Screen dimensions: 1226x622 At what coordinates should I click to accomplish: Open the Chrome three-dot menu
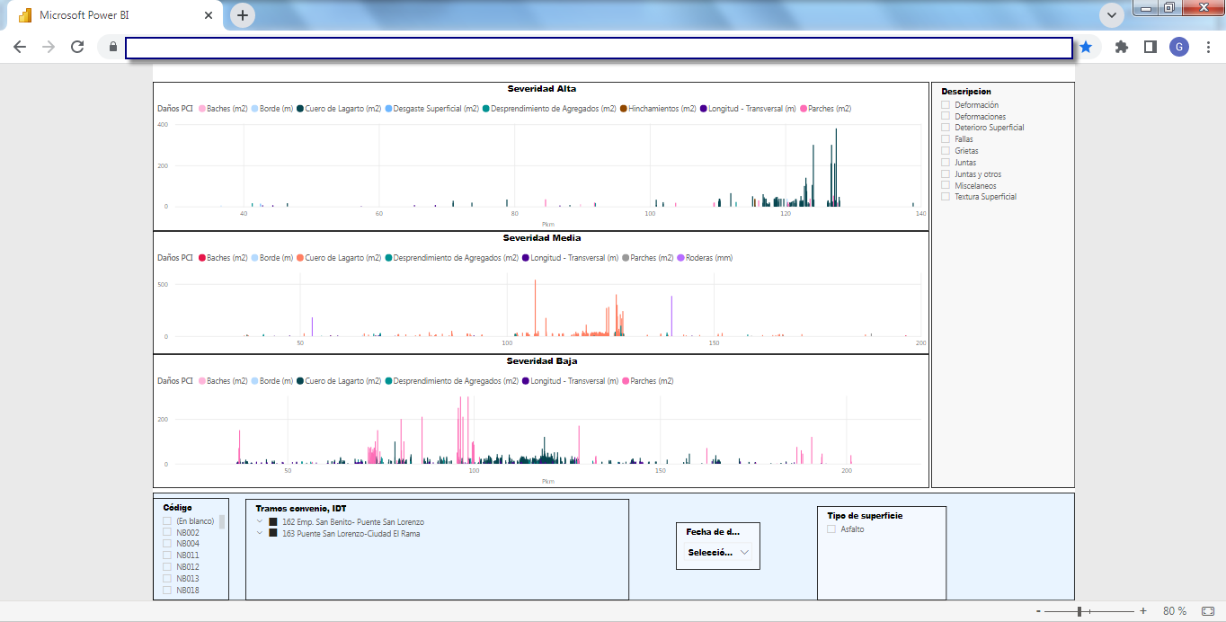click(1206, 47)
